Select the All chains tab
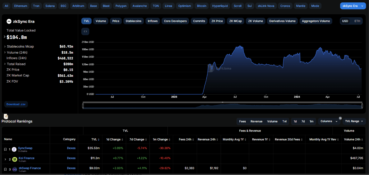The height and width of the screenshot is (175, 369). point(6,6)
